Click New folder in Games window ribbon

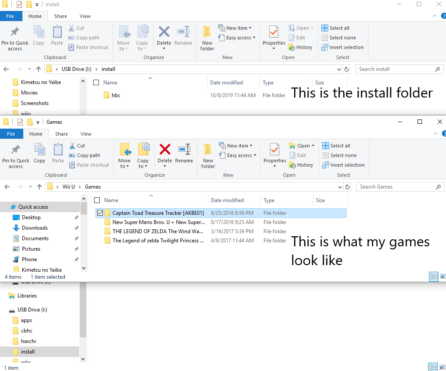(x=208, y=156)
